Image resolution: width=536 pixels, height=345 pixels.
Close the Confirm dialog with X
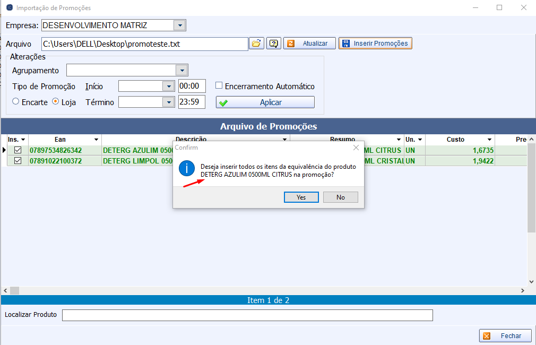click(356, 148)
